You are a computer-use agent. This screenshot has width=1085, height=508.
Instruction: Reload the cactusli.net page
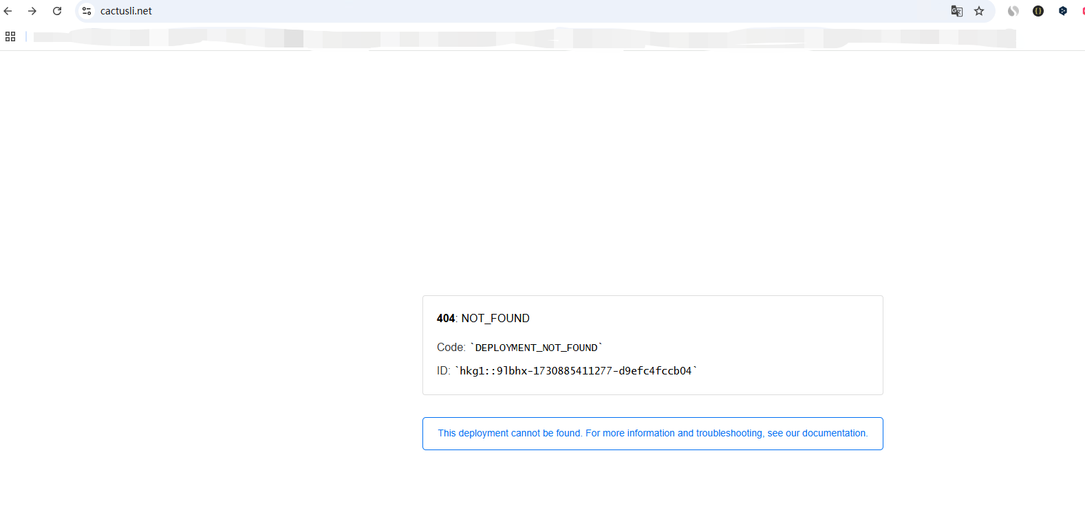click(57, 11)
